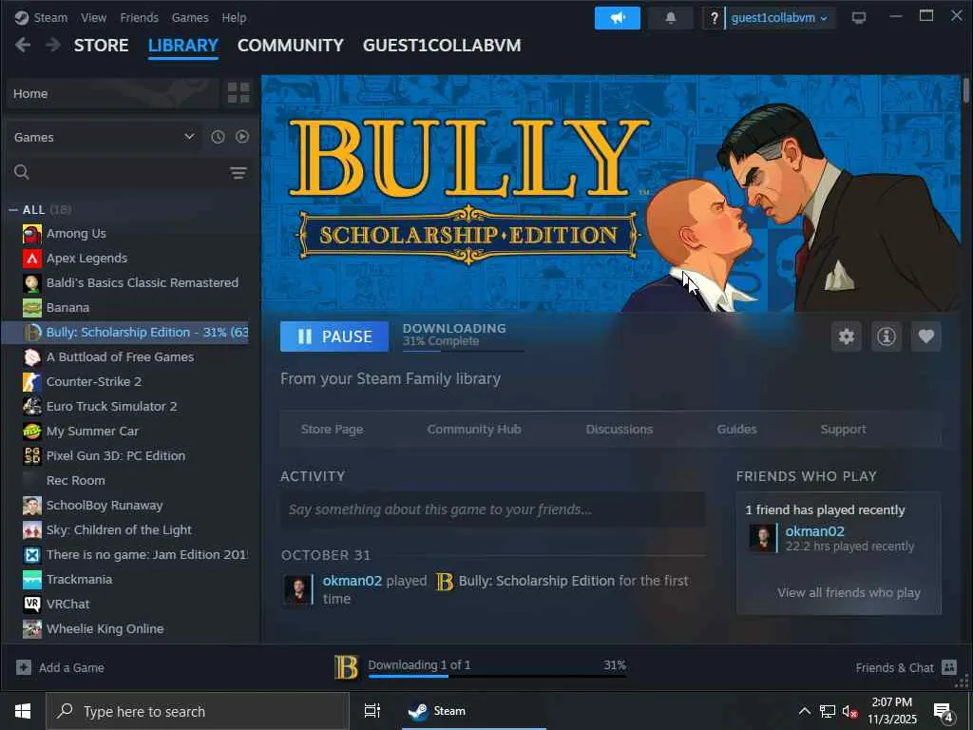Switch library to grid collections view
Screen dimensions: 973x730
click(238, 93)
